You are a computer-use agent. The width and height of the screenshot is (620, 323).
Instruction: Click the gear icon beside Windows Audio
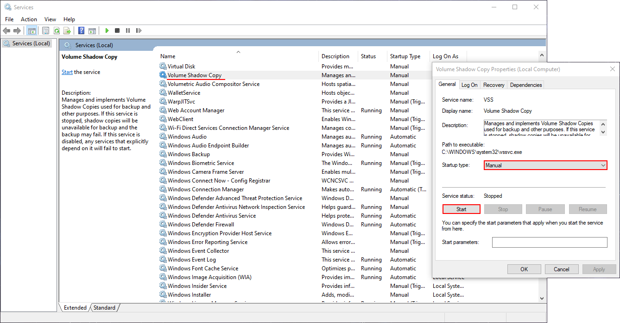click(x=163, y=136)
